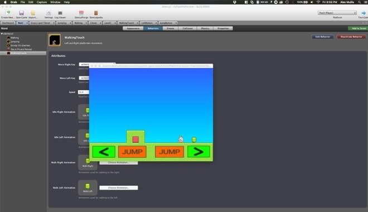The width and height of the screenshot is (368, 212).
Task: Switch to the Events tab
Action: [171, 28]
